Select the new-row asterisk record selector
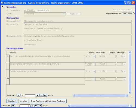 coord(8,81)
